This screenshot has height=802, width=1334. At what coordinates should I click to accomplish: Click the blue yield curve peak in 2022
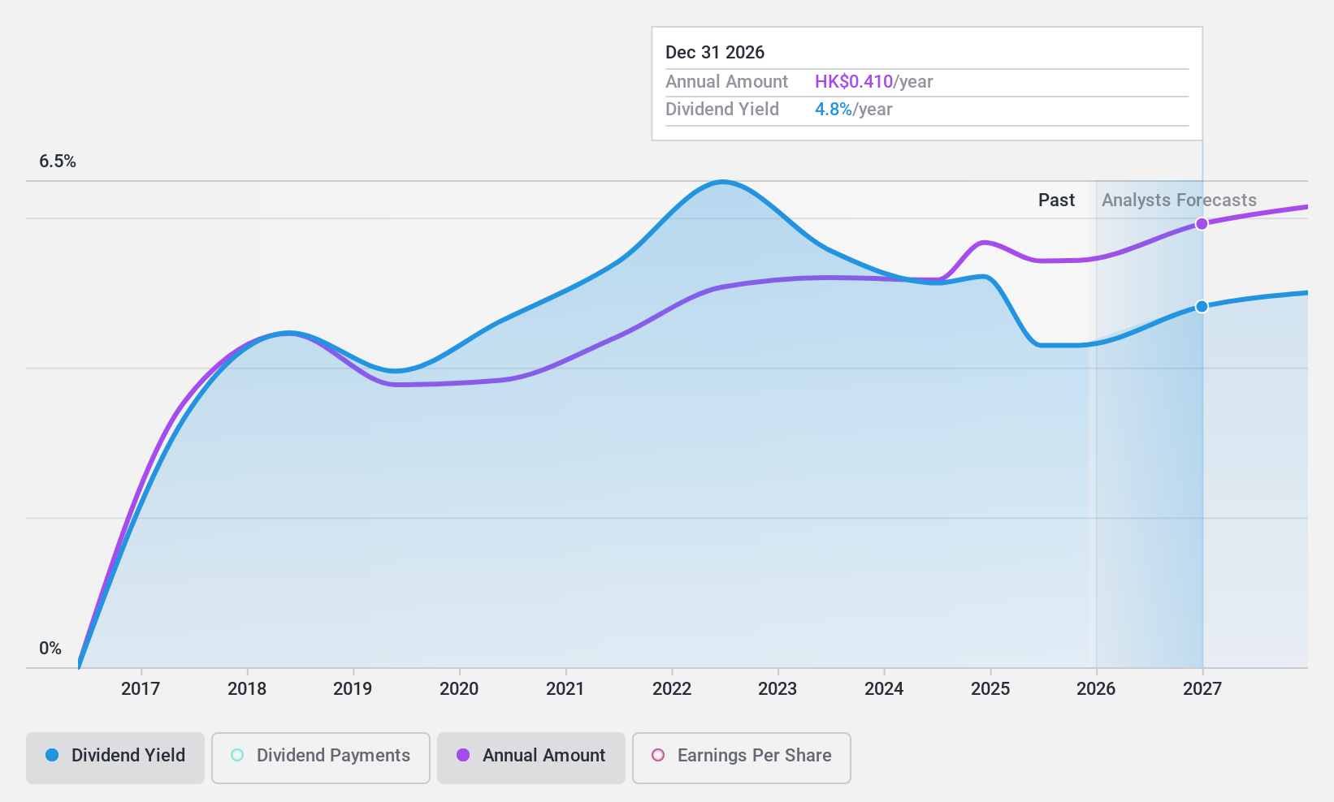click(x=721, y=182)
